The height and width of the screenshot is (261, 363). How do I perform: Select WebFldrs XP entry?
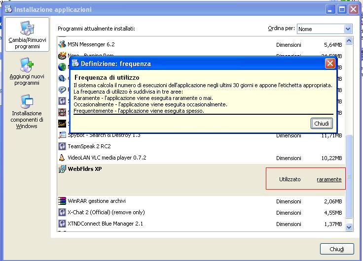pos(201,180)
